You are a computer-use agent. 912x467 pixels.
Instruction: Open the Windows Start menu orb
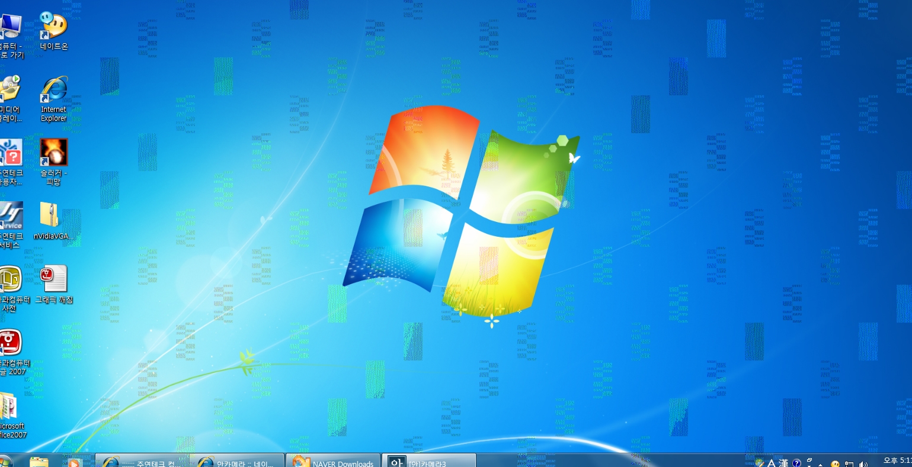(x=5, y=461)
